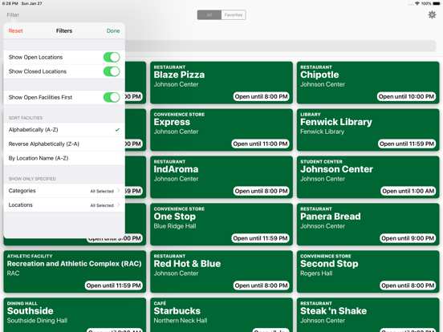The height and width of the screenshot is (332, 443).
Task: Click Chipotle 'Open until 10:00 PM' badge
Action: pyautogui.click(x=406, y=96)
